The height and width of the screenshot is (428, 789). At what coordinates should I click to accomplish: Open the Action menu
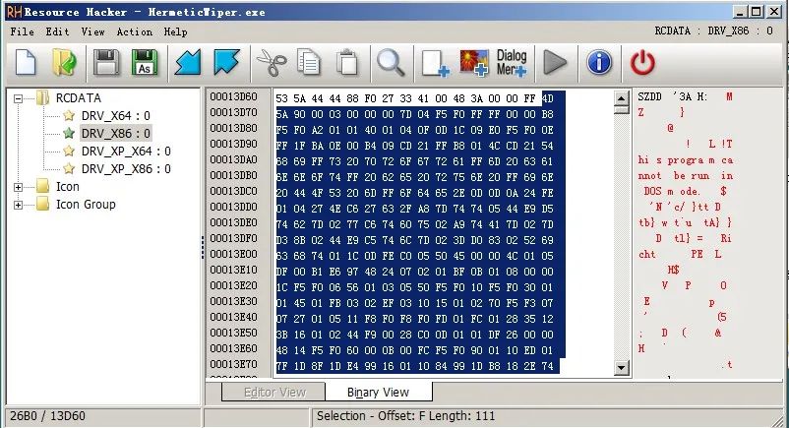point(134,31)
